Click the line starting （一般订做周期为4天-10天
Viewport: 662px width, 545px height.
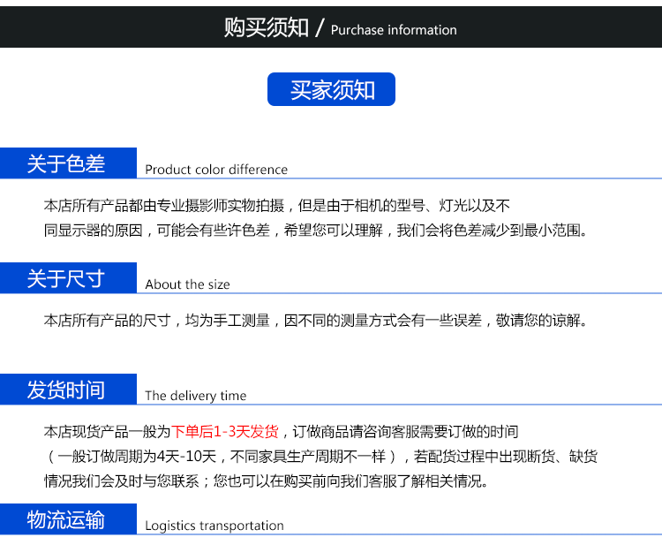click(x=321, y=457)
